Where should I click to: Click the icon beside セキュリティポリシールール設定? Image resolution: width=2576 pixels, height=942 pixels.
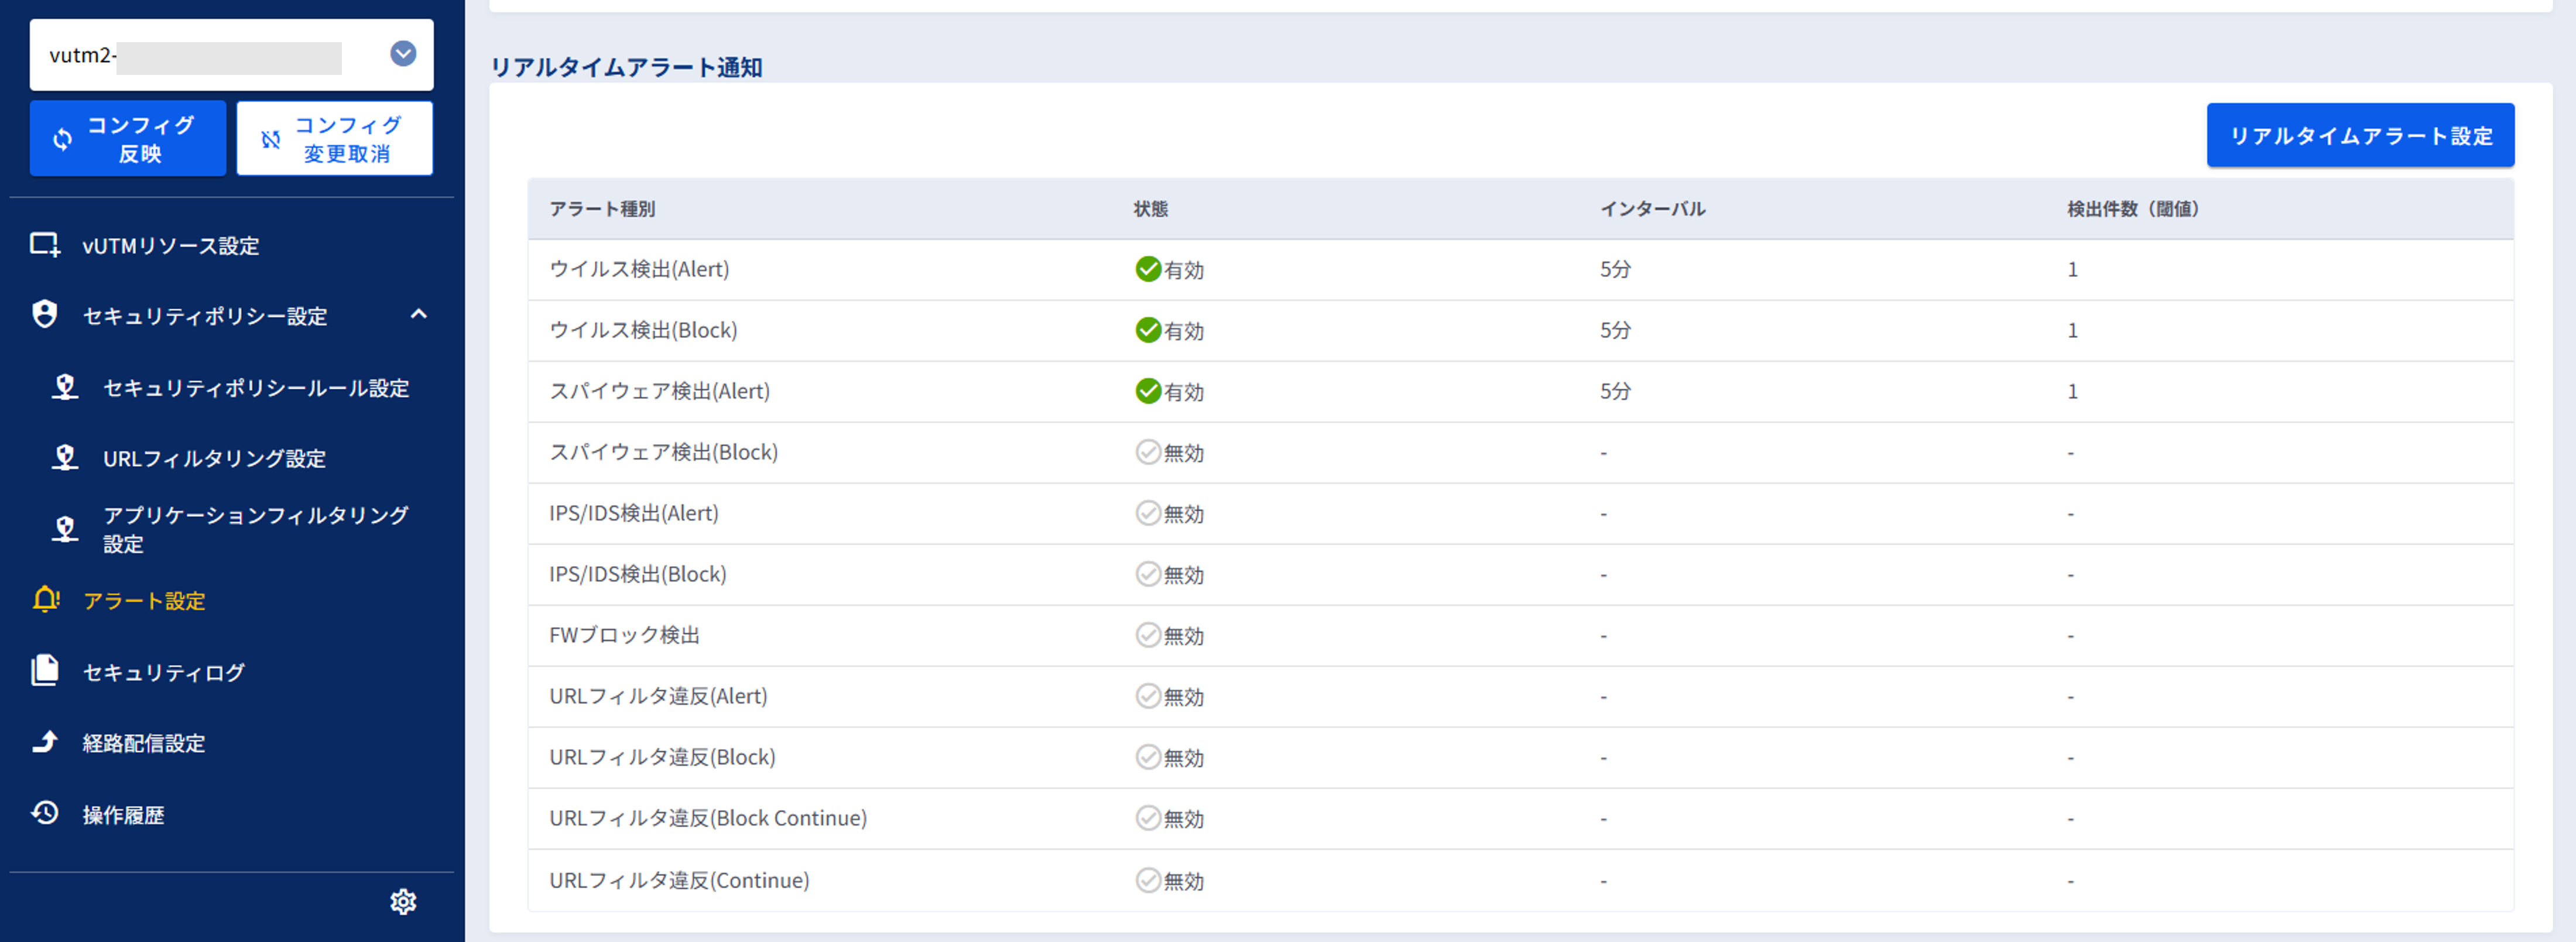65,387
